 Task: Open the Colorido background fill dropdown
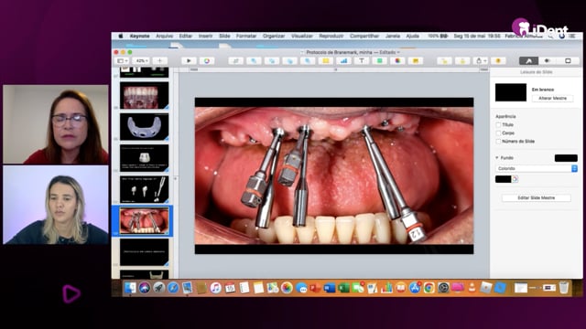coord(537,168)
